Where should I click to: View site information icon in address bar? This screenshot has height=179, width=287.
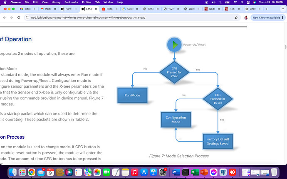click(x=27, y=17)
